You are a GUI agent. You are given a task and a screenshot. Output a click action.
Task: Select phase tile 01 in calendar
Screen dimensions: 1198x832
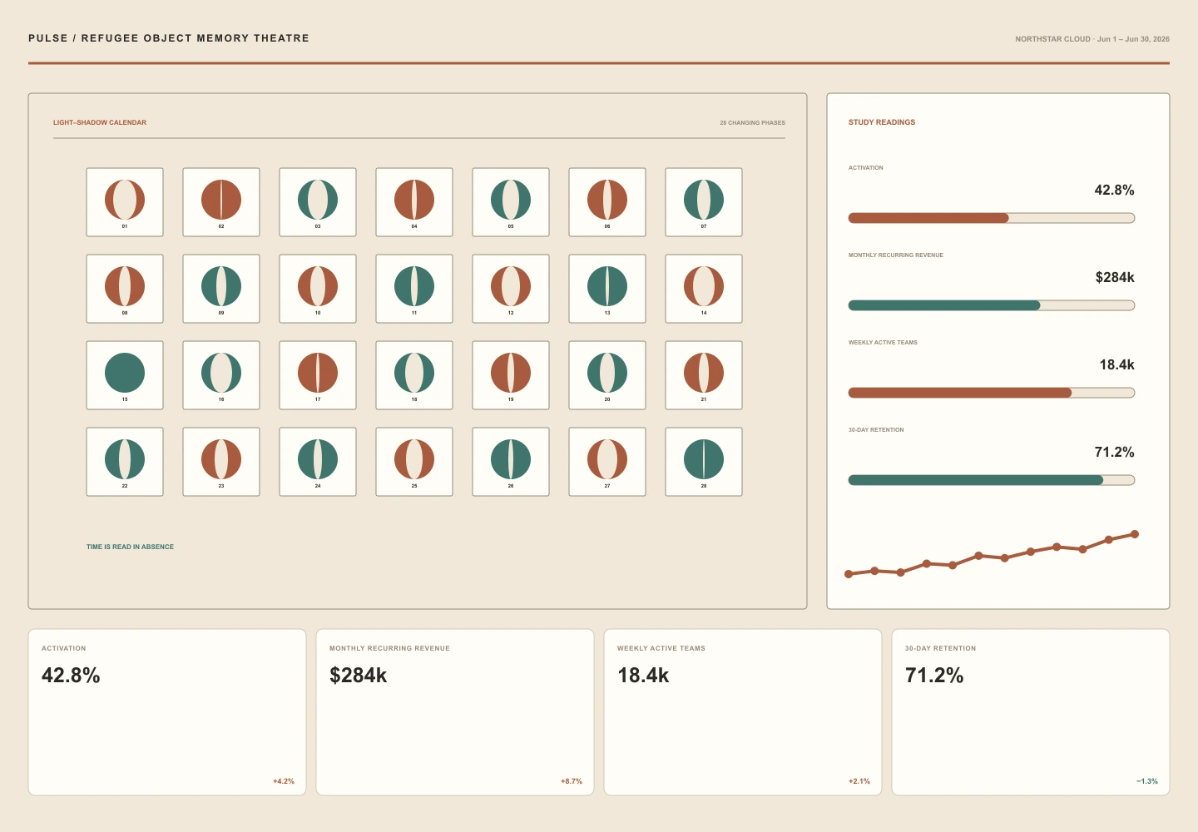[x=125, y=202]
